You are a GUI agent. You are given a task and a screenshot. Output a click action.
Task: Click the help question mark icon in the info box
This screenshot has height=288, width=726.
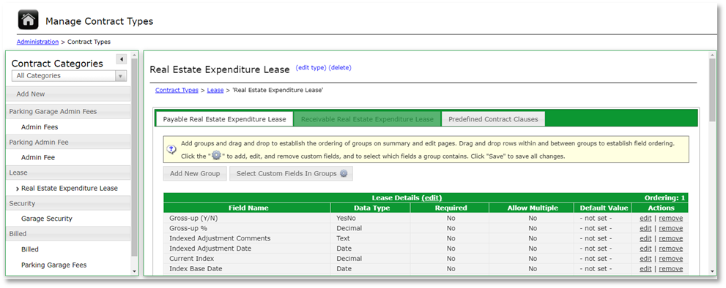(171, 150)
